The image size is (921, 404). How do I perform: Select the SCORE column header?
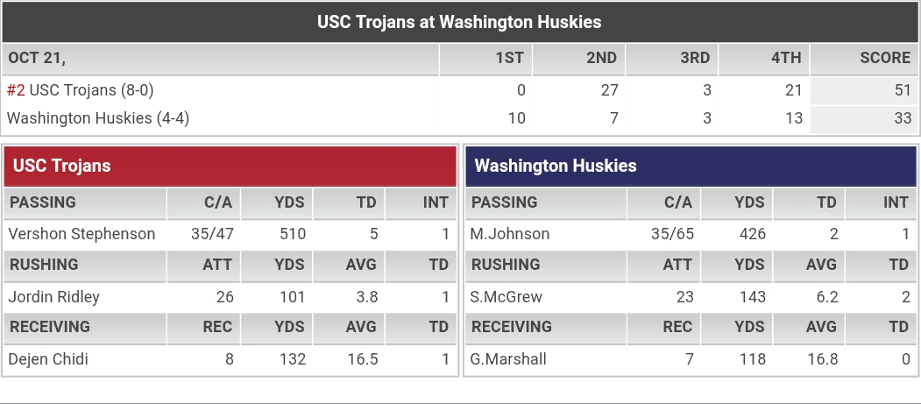click(885, 58)
